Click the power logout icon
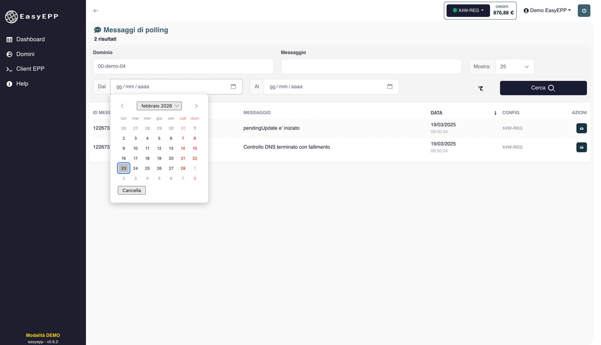601x345 pixels. pyautogui.click(x=584, y=11)
